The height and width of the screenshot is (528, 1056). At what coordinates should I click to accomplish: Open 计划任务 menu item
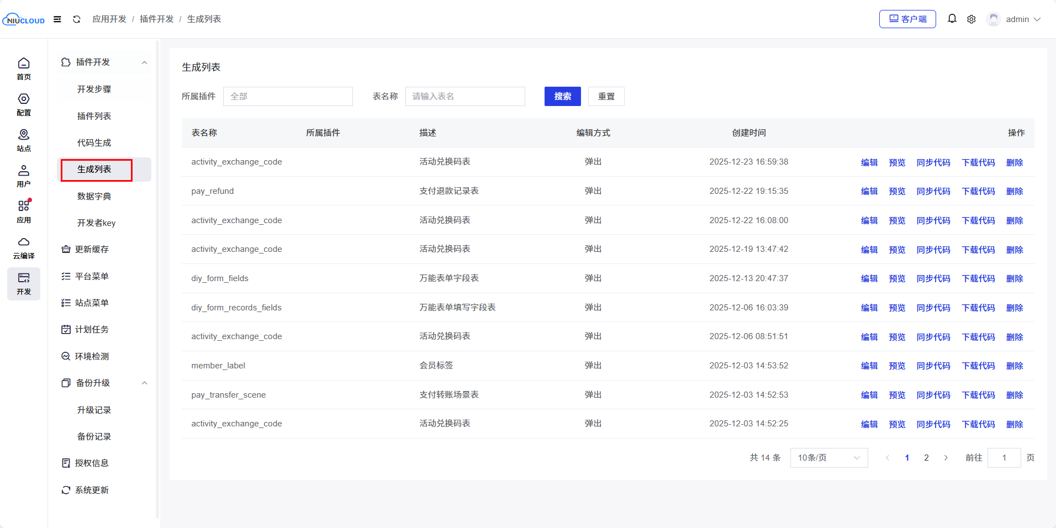tap(92, 329)
